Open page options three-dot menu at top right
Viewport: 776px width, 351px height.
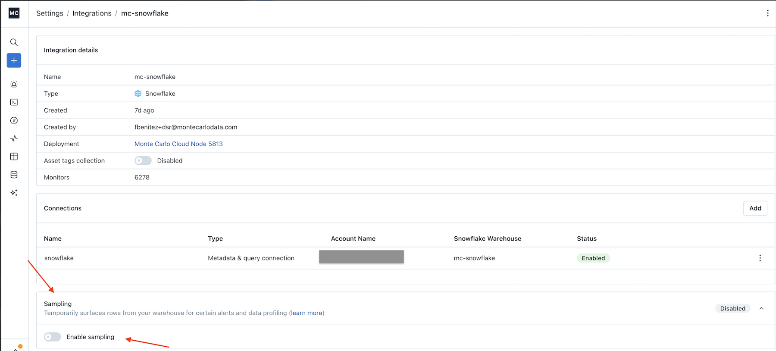pos(767,13)
